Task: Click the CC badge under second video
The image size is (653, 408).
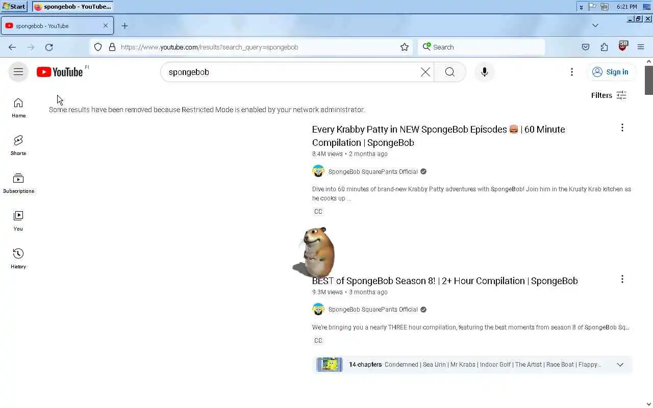Action: coord(318,341)
